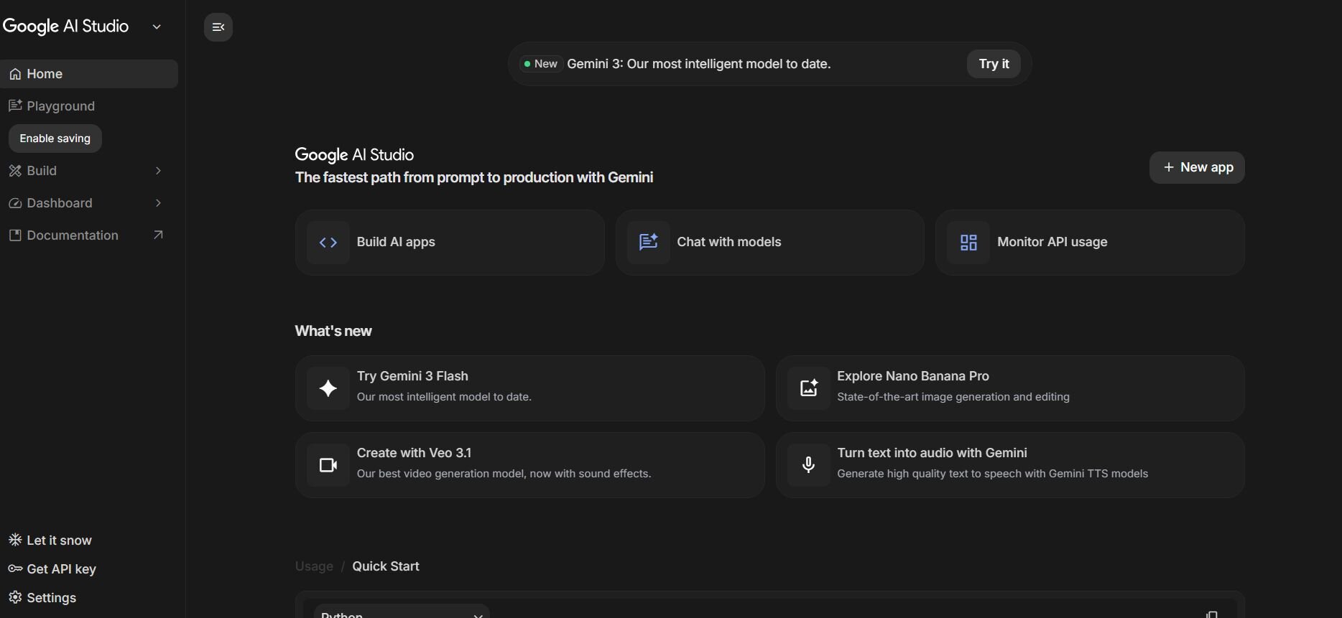Click the Enable saving button

click(55, 139)
